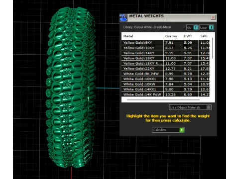Click the 5.04 DWT cell

[190, 84]
